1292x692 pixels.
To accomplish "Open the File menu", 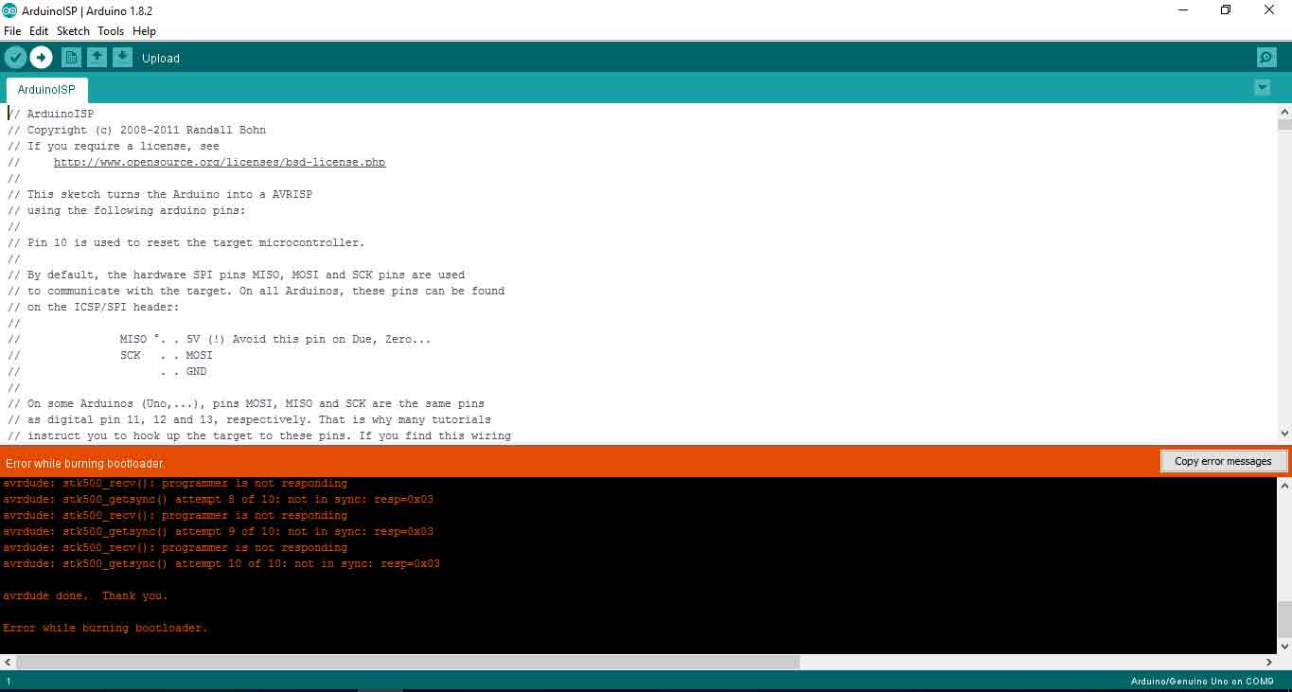I will [12, 31].
